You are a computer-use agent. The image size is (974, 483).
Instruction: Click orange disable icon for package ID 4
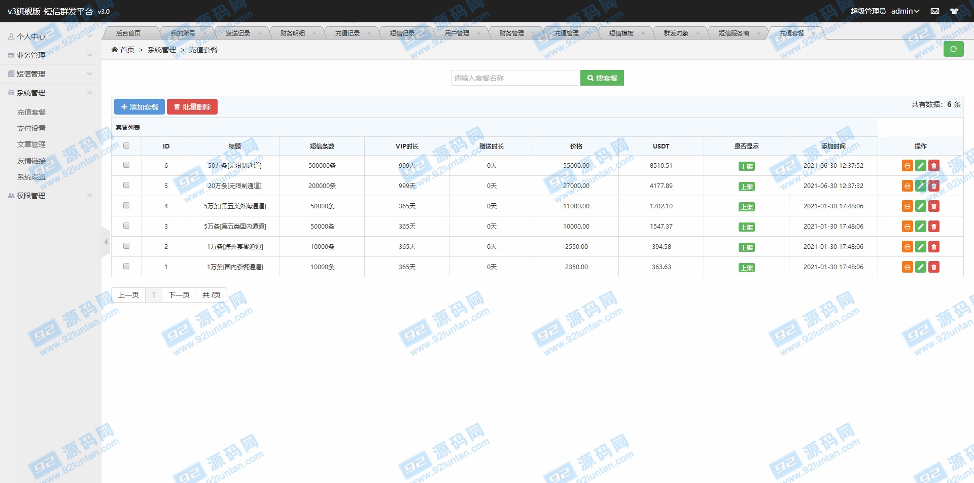point(907,206)
